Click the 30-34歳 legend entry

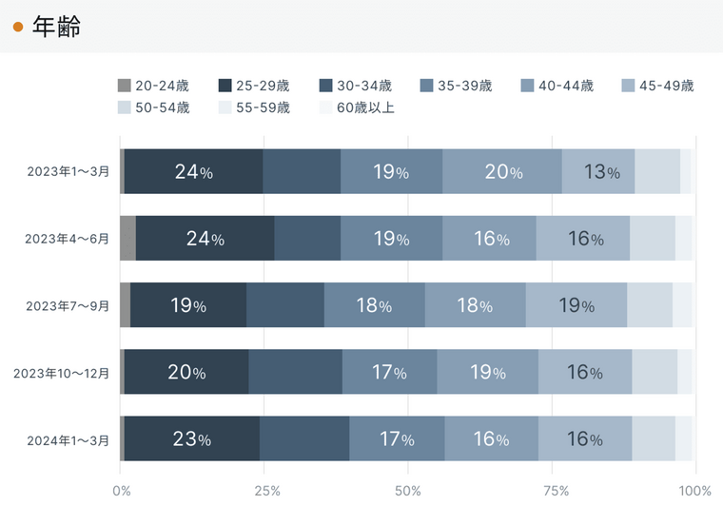[x=355, y=86]
